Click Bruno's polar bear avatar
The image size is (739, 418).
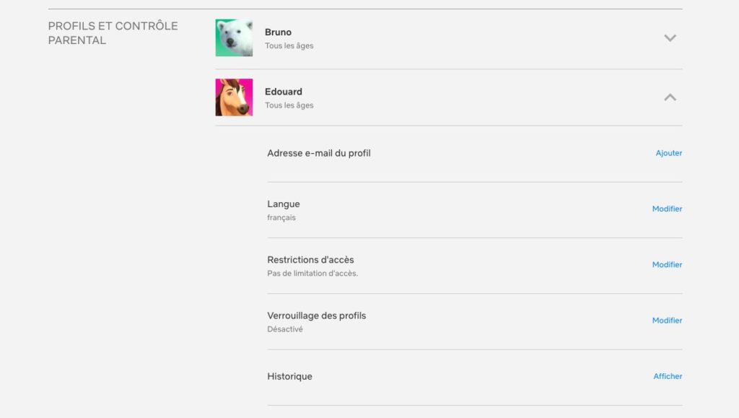click(x=234, y=38)
